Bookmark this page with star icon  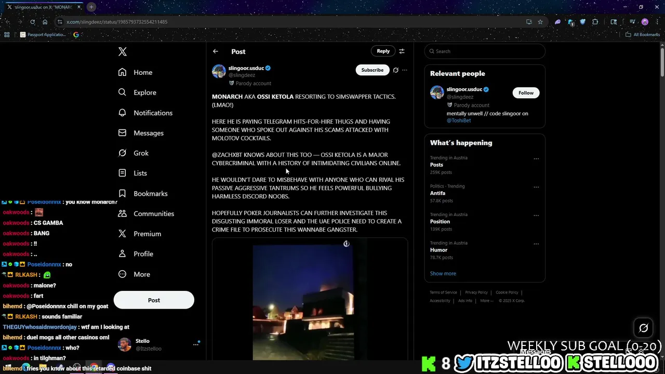[x=540, y=22]
